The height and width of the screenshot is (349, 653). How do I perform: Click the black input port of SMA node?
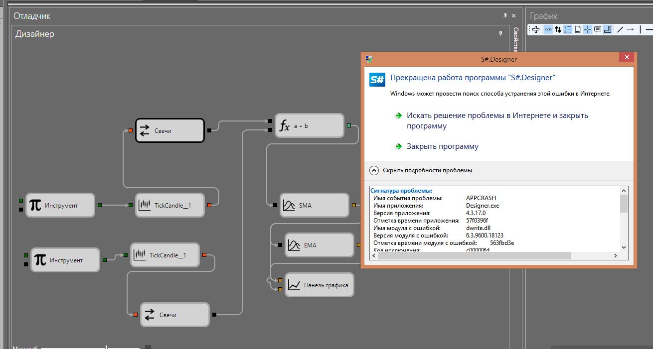tap(275, 205)
